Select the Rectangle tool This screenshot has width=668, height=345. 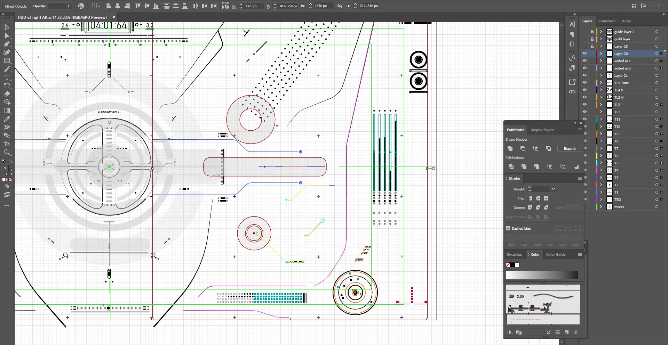click(7, 61)
